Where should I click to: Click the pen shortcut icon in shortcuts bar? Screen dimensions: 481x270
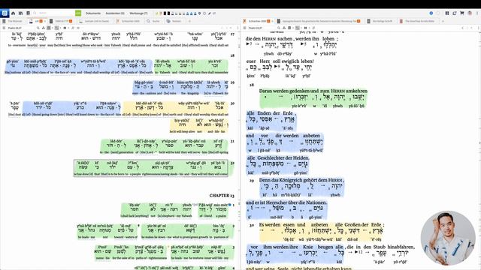pos(209,13)
